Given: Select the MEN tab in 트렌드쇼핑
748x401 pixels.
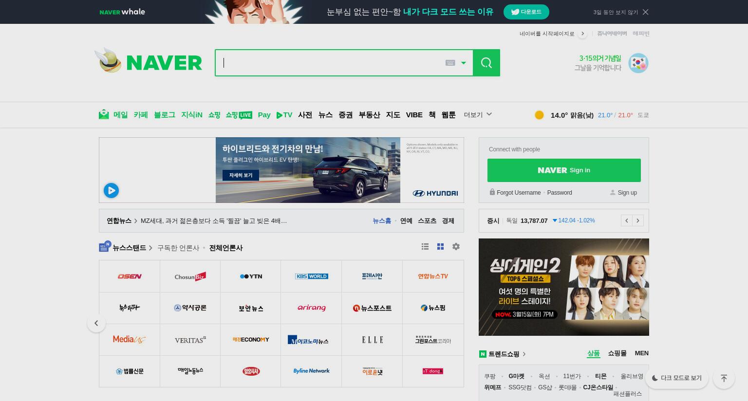Looking at the screenshot, I should click(x=642, y=353).
